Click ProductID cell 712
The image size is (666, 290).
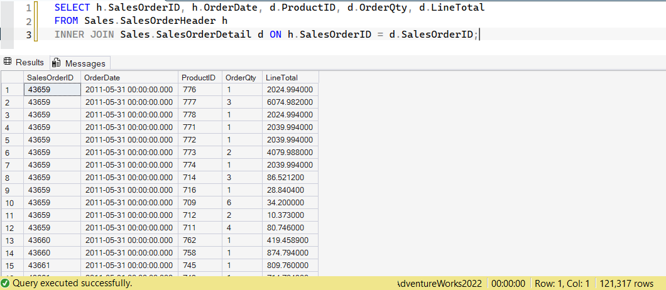200,215
